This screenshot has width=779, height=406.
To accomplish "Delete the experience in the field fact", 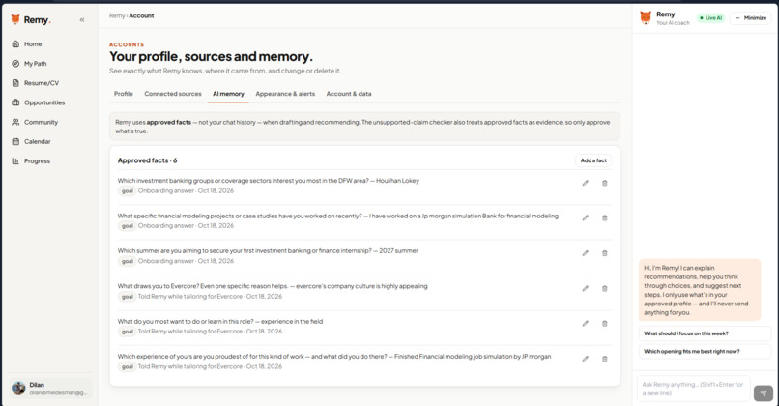I will coord(605,323).
